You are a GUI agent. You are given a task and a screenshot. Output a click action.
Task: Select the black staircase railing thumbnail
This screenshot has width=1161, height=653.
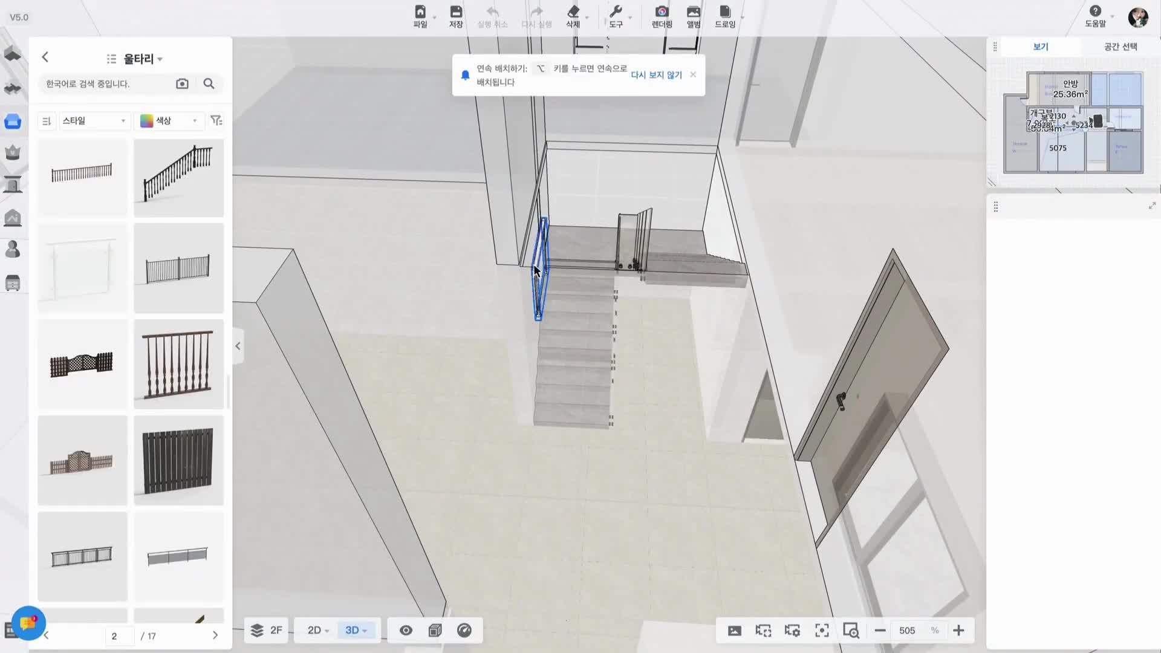pyautogui.click(x=178, y=177)
